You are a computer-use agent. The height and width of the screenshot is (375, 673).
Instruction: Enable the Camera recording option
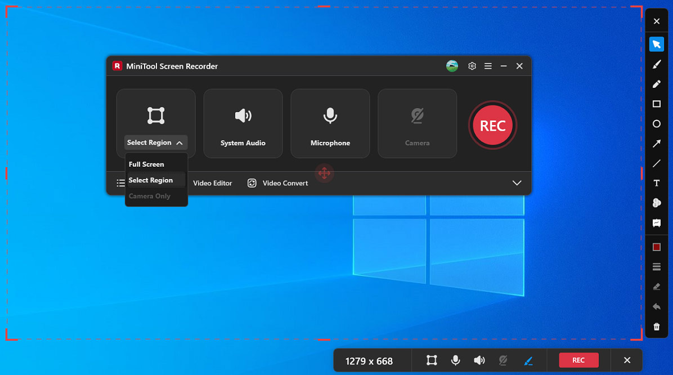pos(417,123)
